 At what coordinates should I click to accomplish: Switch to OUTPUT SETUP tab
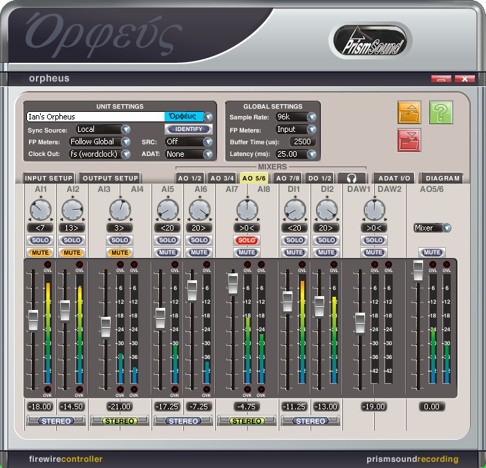tap(110, 178)
